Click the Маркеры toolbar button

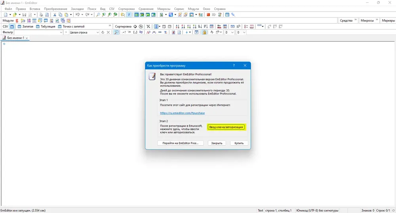(388, 21)
